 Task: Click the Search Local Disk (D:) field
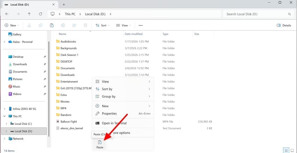(x=258, y=14)
